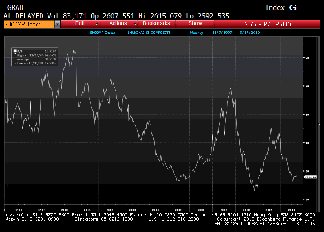Screen dimensions: 324x232
Task: Click the Index G label at top right
Action: pos(281,7)
